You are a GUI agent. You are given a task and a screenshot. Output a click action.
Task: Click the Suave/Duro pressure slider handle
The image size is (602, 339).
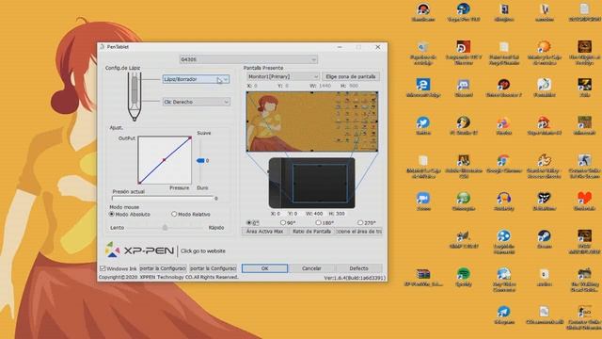pyautogui.click(x=200, y=161)
